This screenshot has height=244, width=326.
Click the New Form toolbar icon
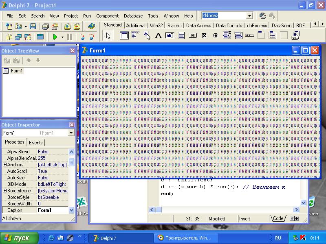click(40, 37)
